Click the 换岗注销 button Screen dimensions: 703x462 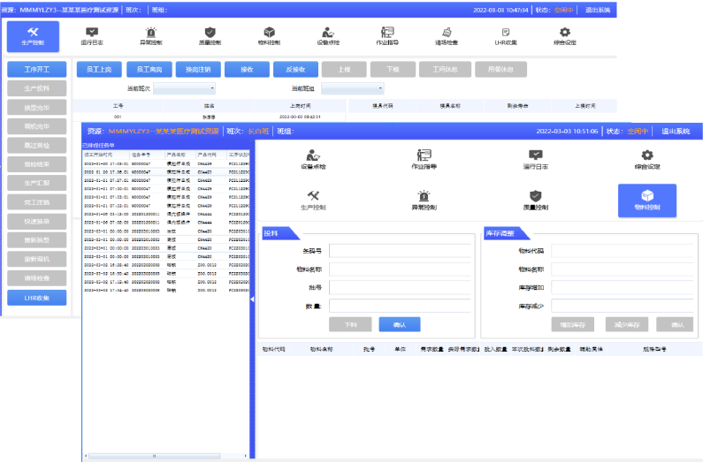197,69
